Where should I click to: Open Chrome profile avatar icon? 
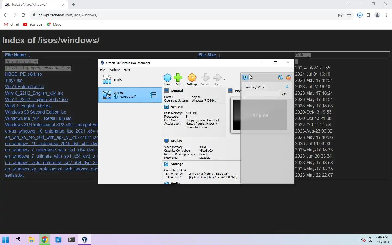377,15
